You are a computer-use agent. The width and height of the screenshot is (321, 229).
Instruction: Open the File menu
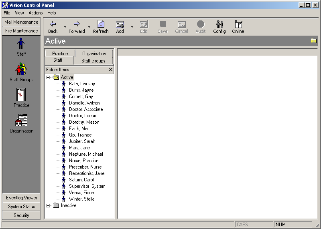[x=7, y=13]
